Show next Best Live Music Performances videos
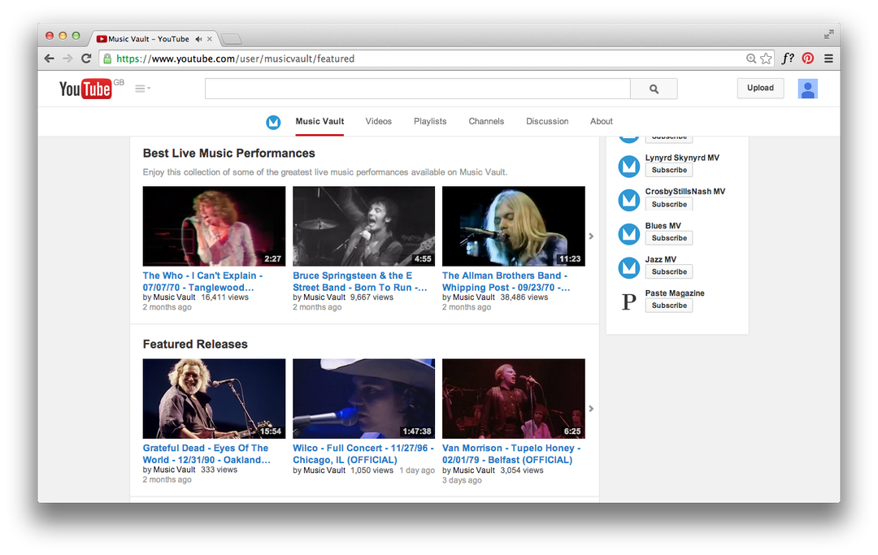The height and width of the screenshot is (555, 878). coord(591,236)
